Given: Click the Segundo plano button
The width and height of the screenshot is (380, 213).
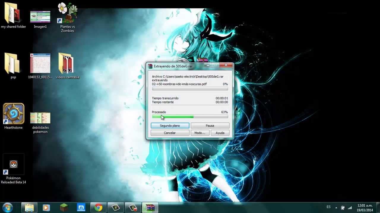Looking at the screenshot, I should click(170, 126).
